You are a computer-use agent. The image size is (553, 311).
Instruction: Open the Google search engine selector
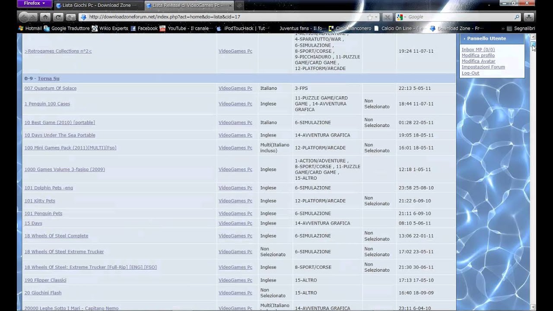400,17
